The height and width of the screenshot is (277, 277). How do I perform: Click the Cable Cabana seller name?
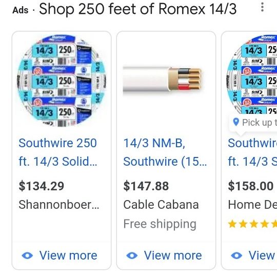161,205
